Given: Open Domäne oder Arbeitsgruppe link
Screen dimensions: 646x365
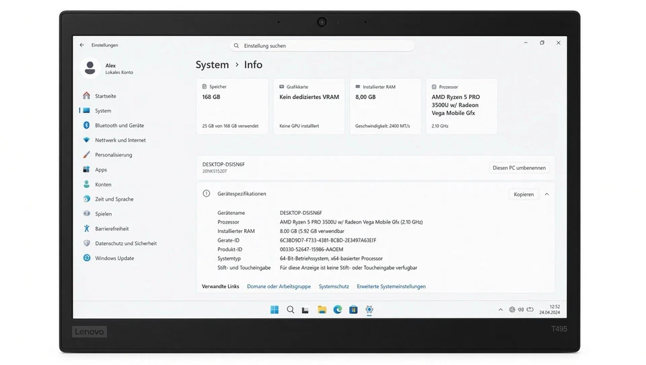Looking at the screenshot, I should pos(279,286).
